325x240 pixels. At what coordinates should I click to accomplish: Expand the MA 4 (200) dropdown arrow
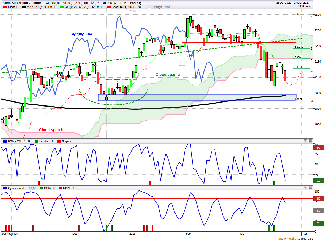tap(56, 7)
